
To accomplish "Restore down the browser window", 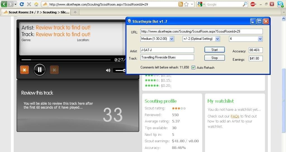I will coord(266,4).
